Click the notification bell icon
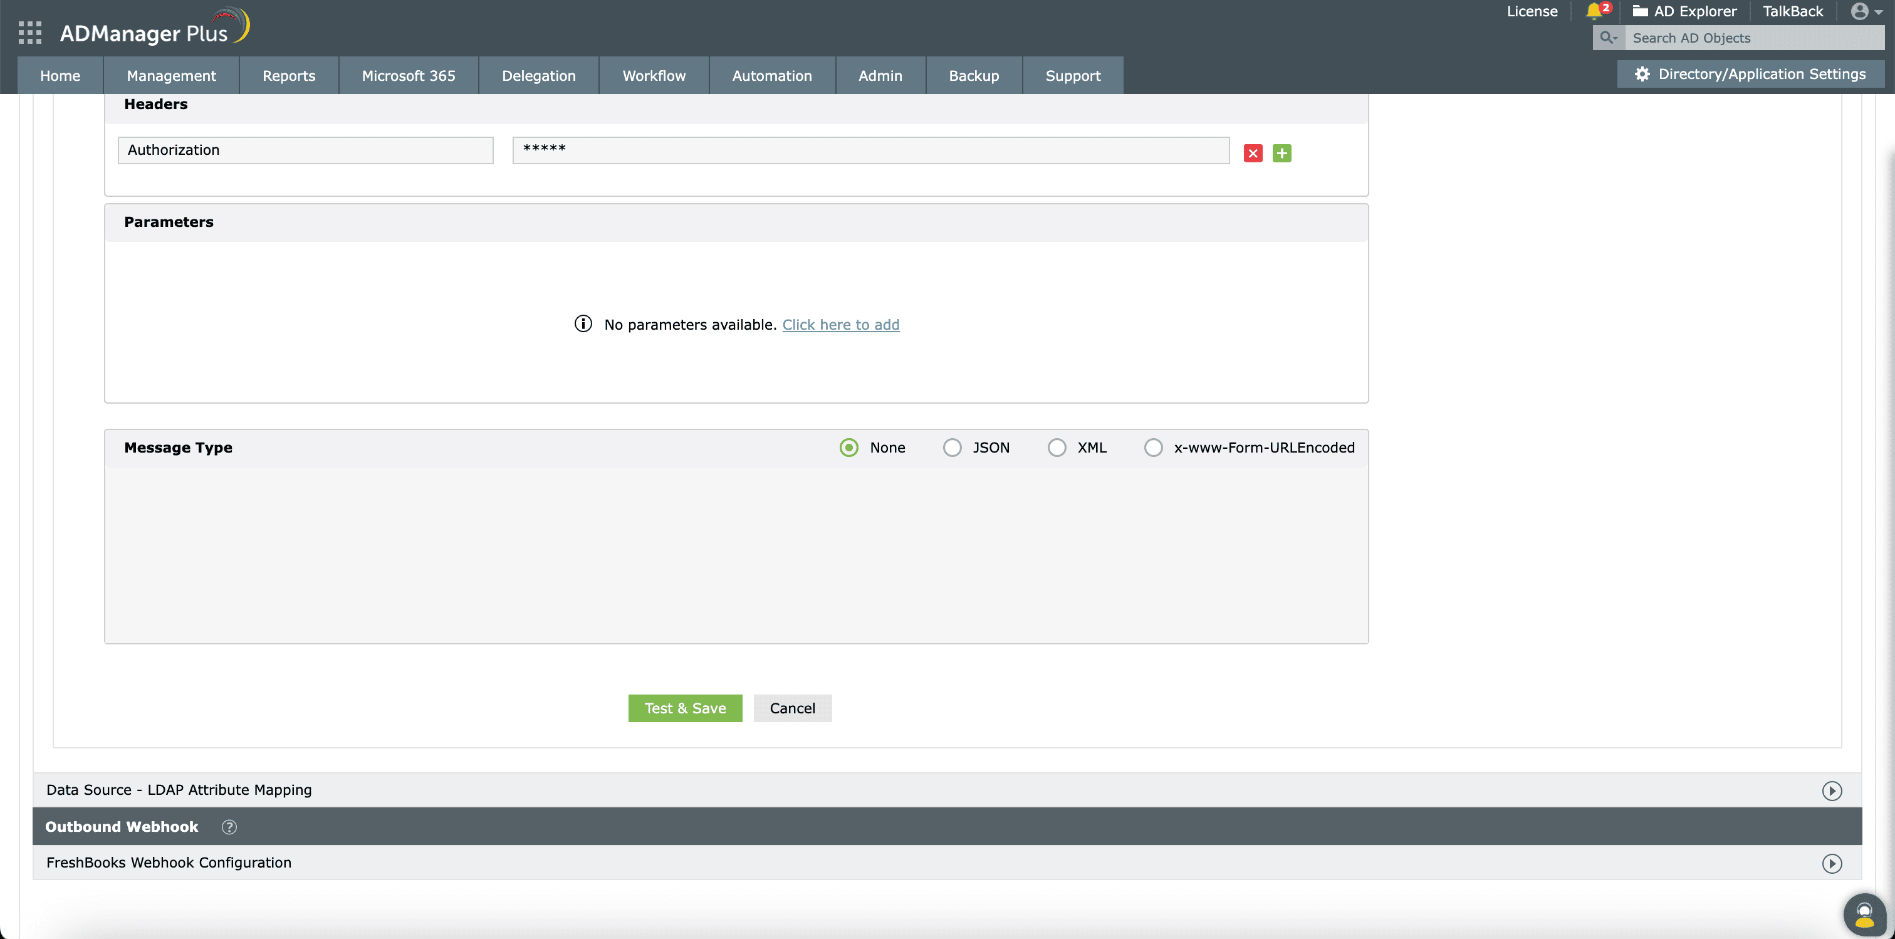Screen dimensions: 1895x939 pyautogui.click(x=1594, y=11)
